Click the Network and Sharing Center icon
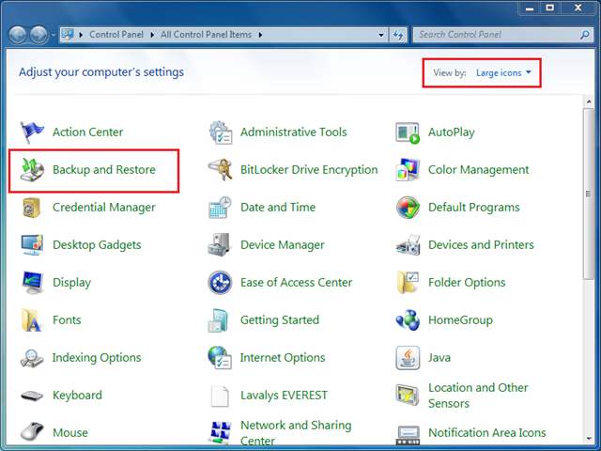Screen dimensions: 601x451 (221, 433)
